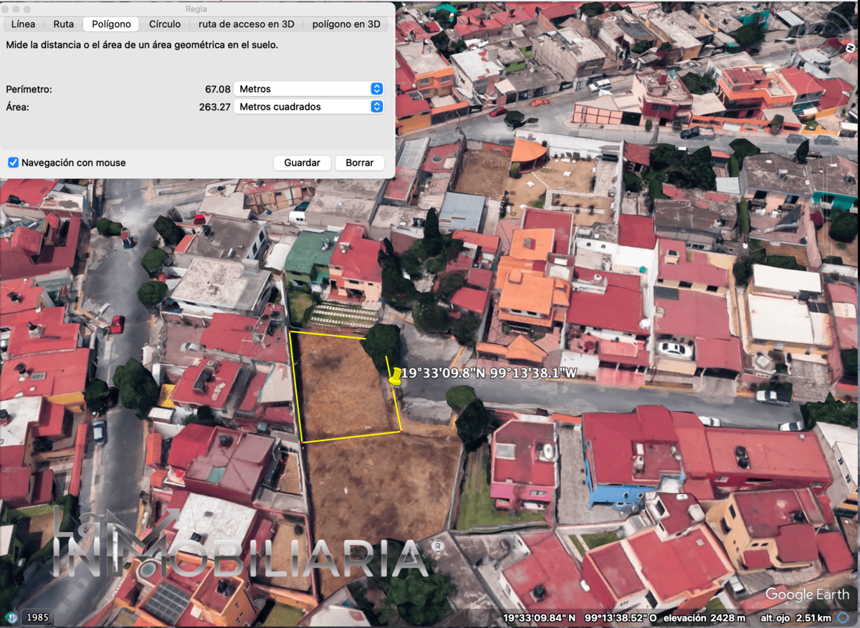Click the yellow pushpin placemark icon

click(x=395, y=377)
